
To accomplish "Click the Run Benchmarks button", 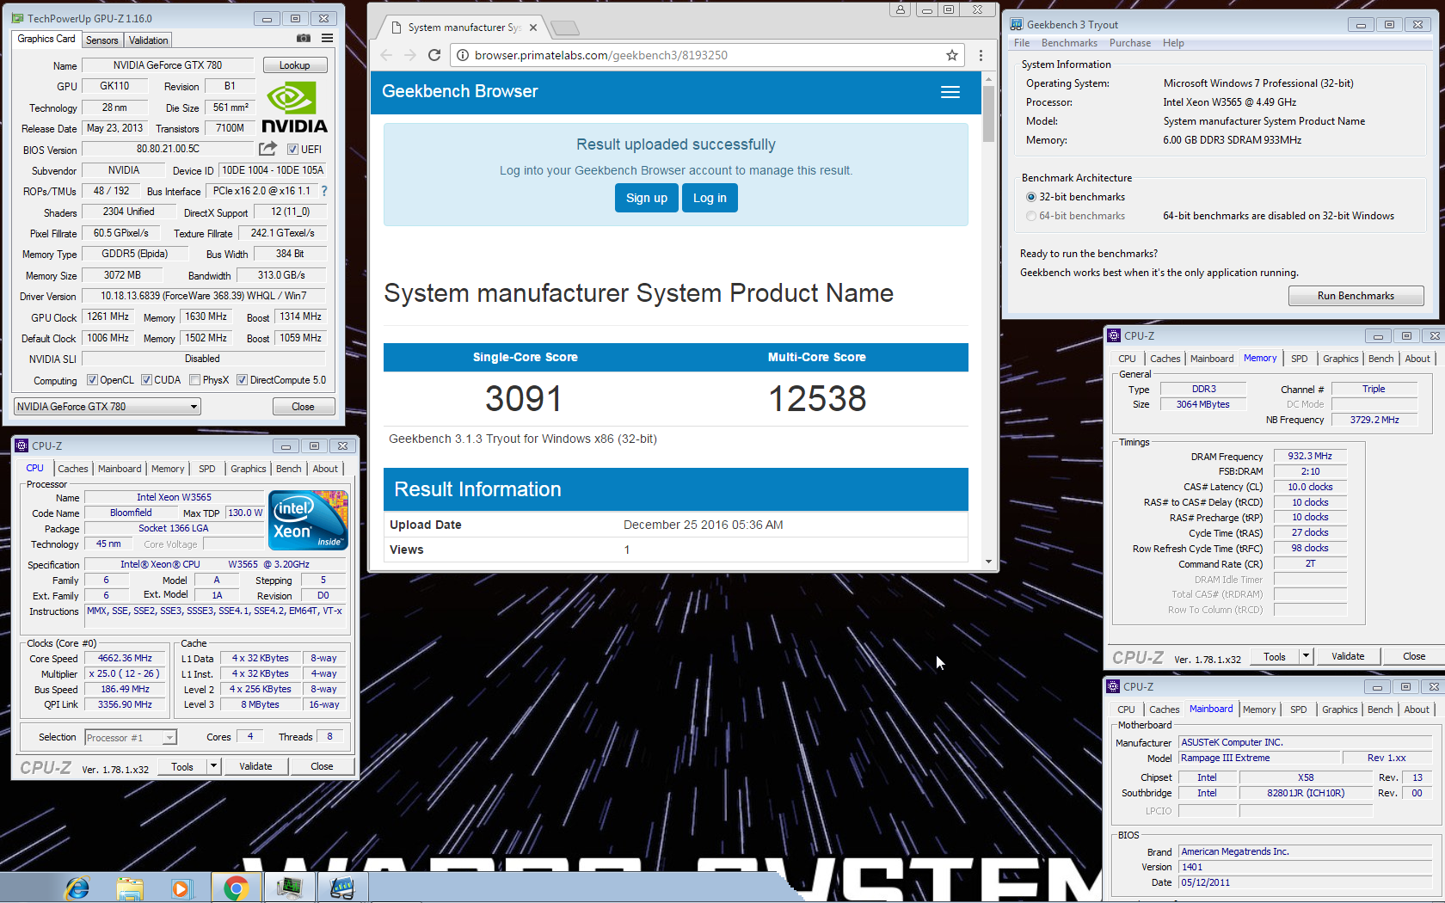I will coord(1356,296).
